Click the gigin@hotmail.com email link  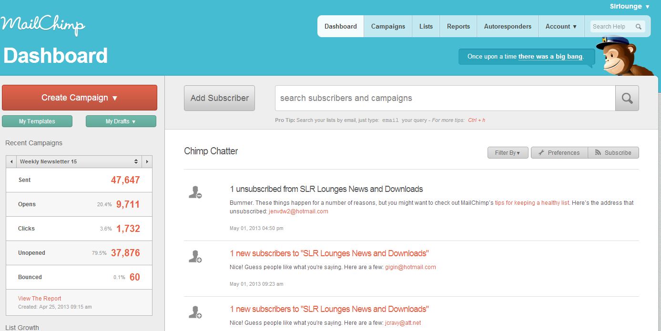[410, 267]
